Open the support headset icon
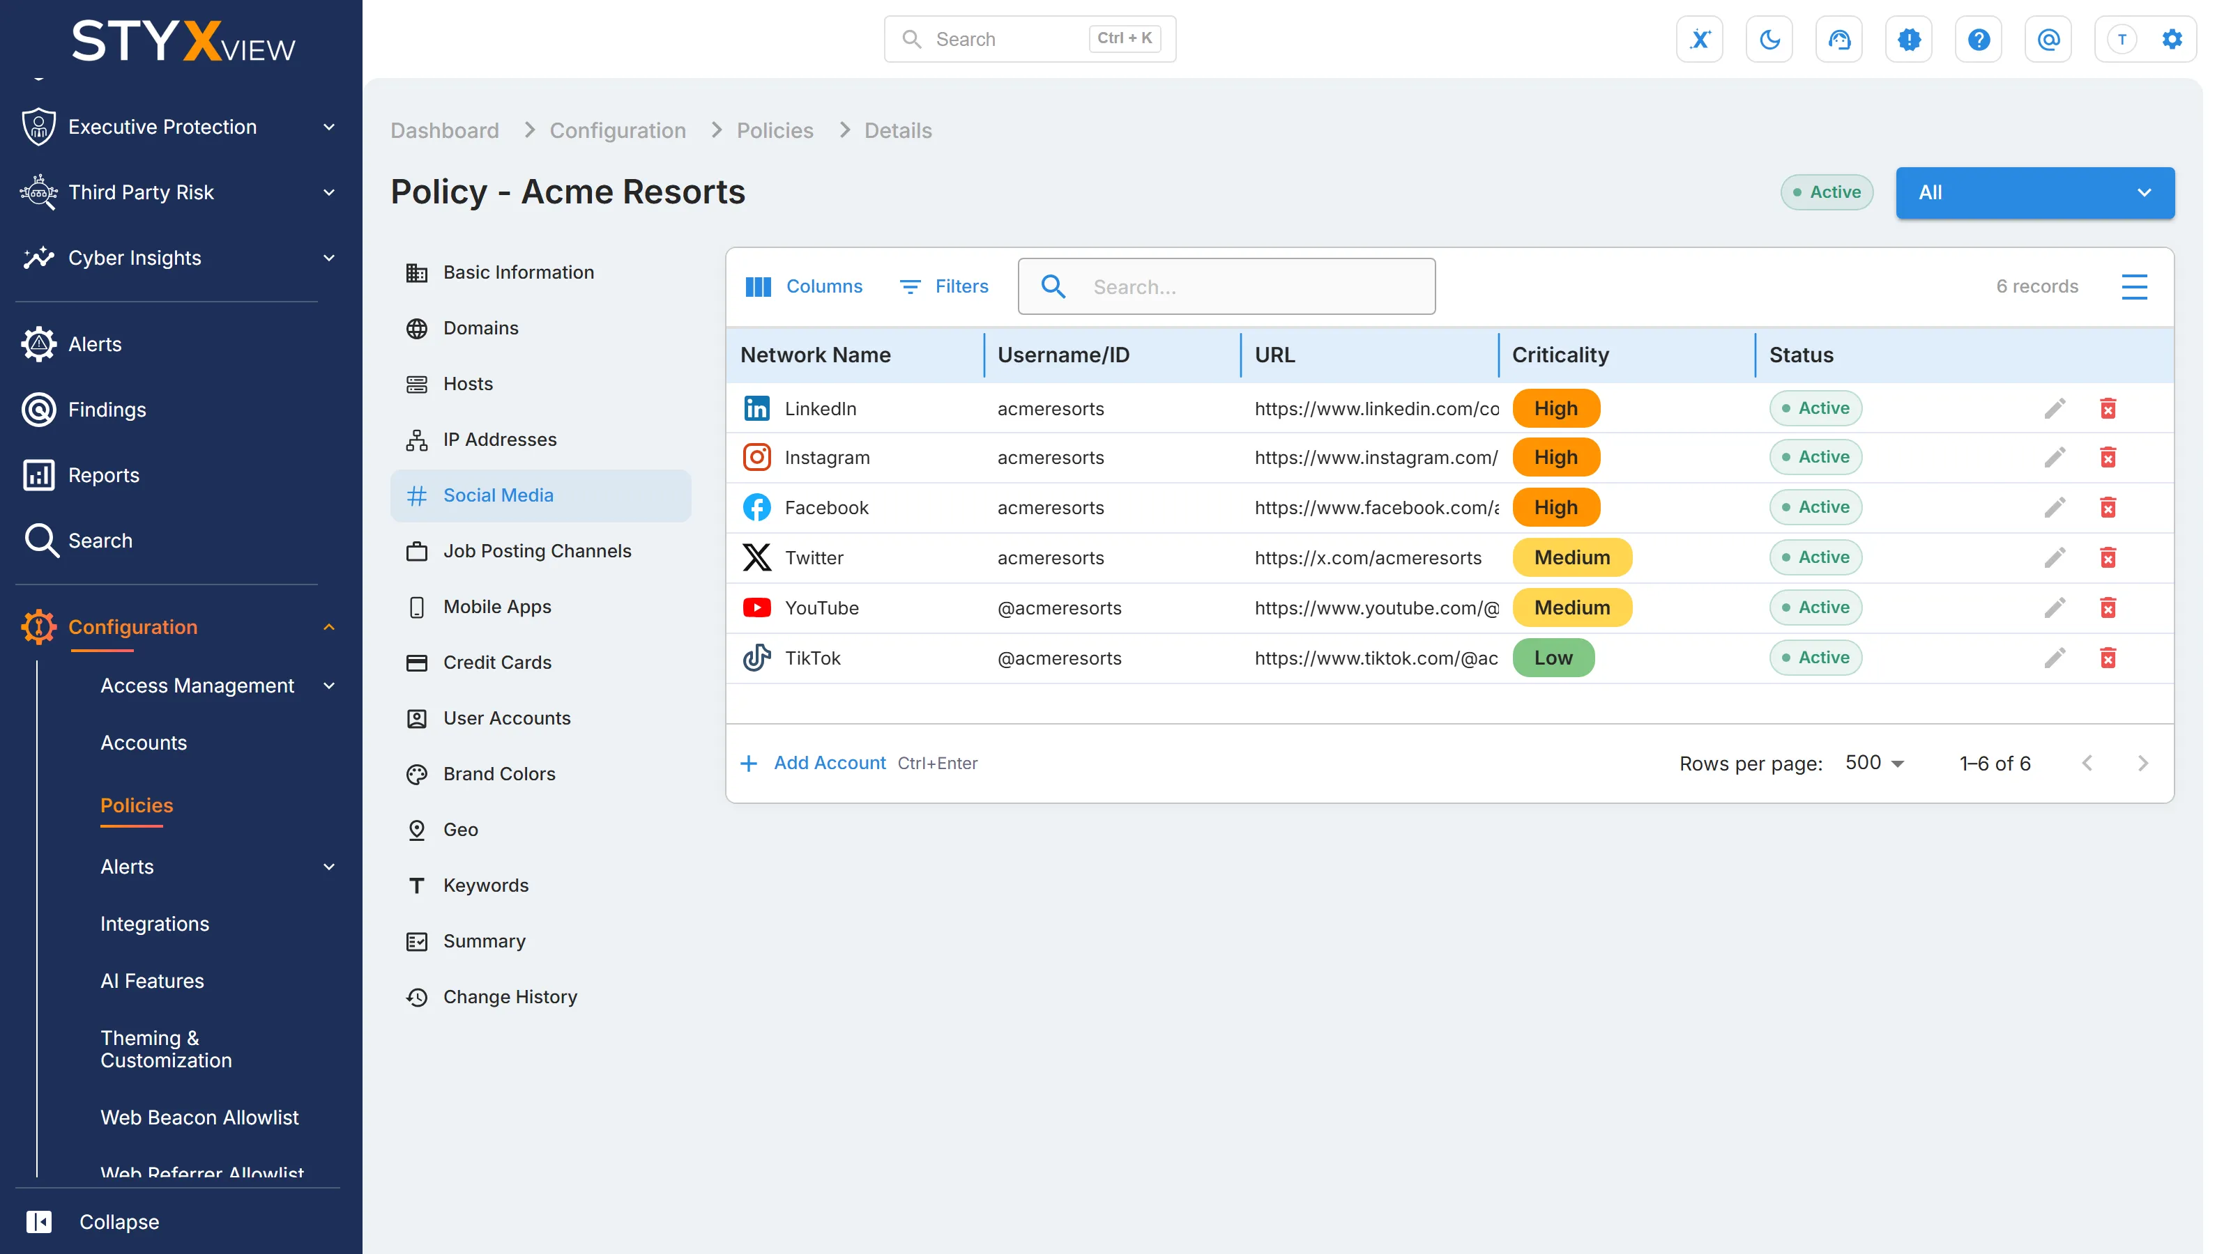 pos(1838,39)
